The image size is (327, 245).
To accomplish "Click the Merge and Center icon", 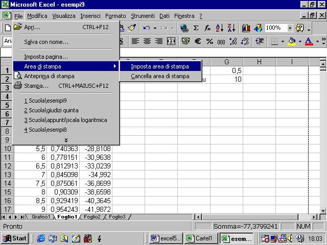I will [x=171, y=41].
